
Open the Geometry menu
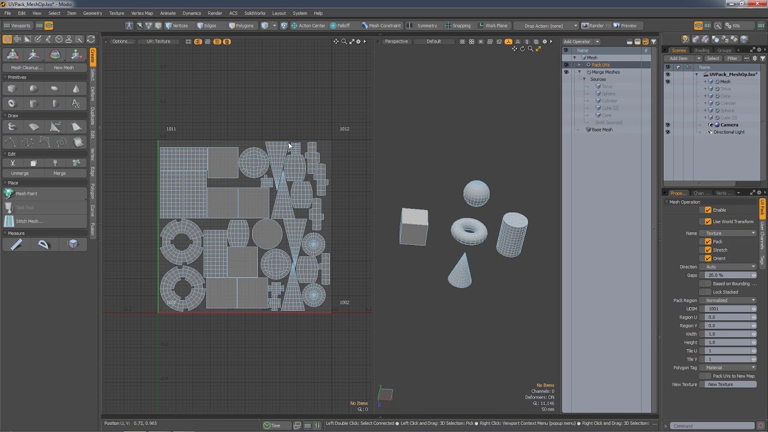click(x=92, y=13)
